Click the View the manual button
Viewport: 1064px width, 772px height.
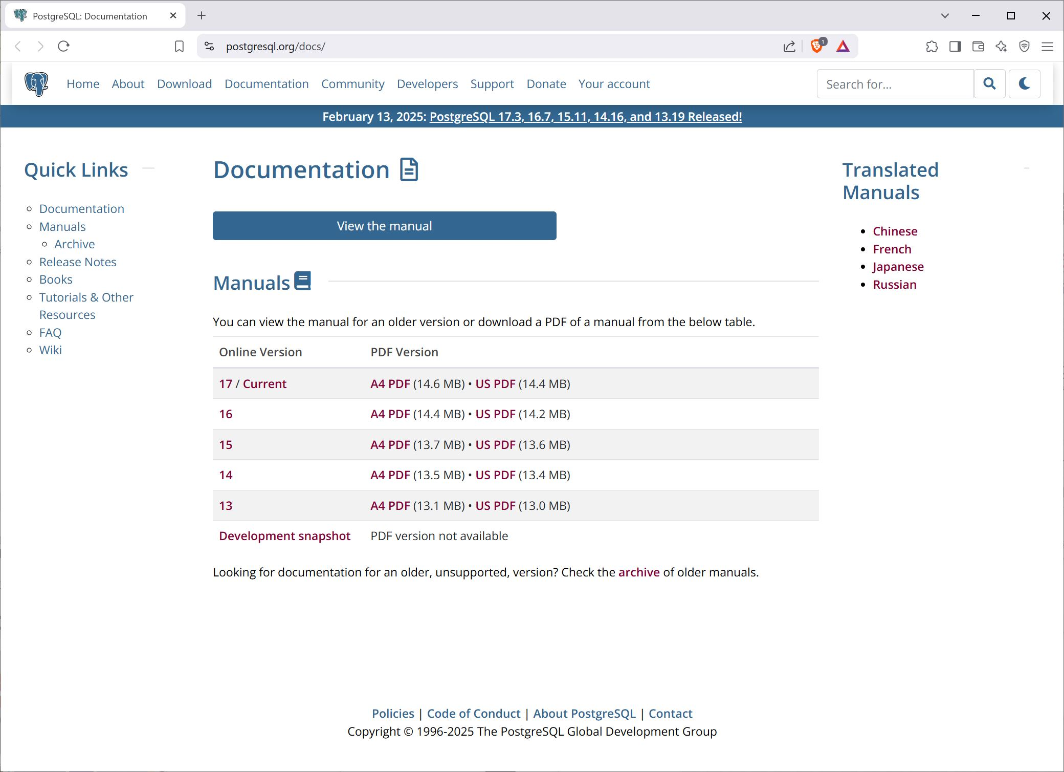coord(384,225)
